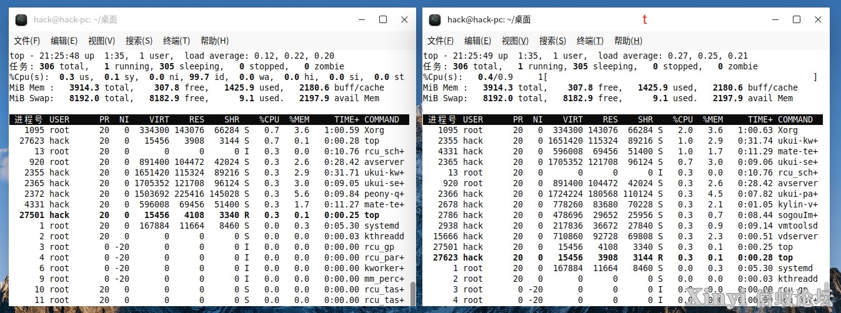841x313 pixels.
Task: Select bold PID 27623 row in right terminal
Action: click(x=623, y=257)
